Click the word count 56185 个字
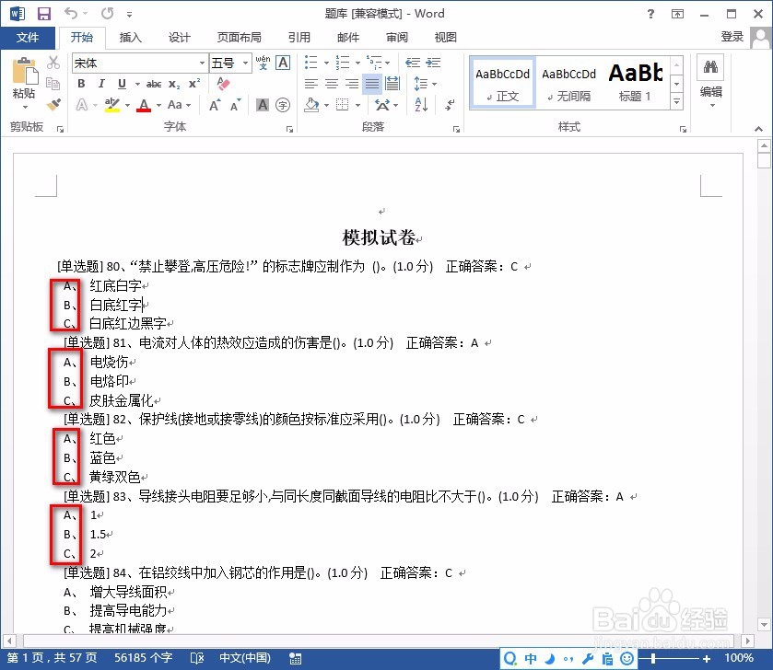The height and width of the screenshot is (670, 773). [x=144, y=658]
